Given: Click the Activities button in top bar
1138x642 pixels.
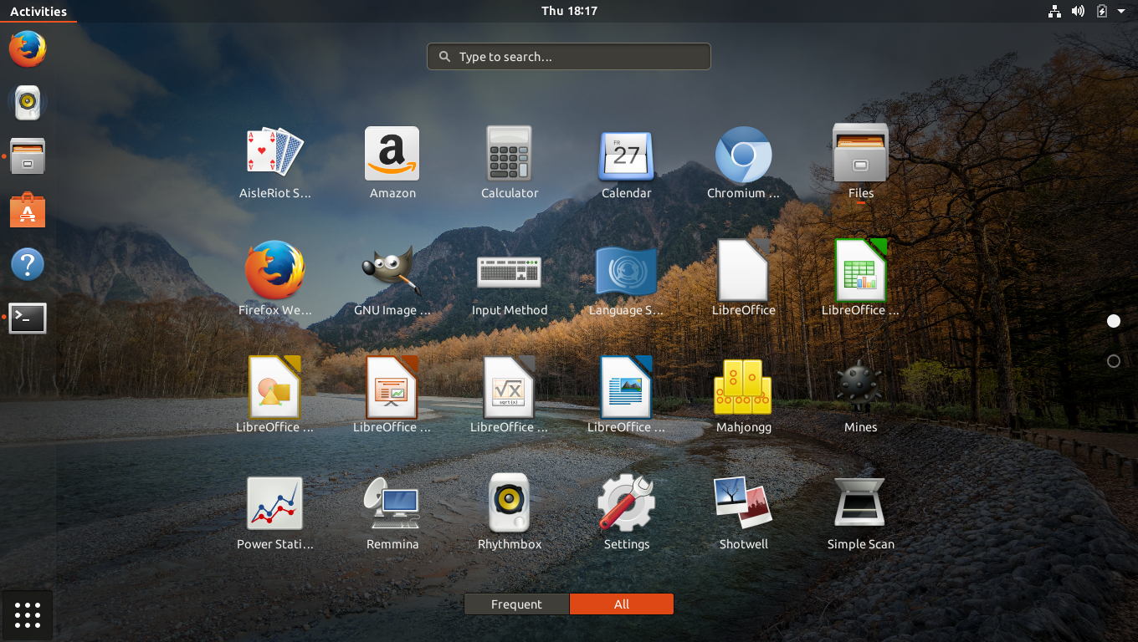Looking at the screenshot, I should pos(38,11).
